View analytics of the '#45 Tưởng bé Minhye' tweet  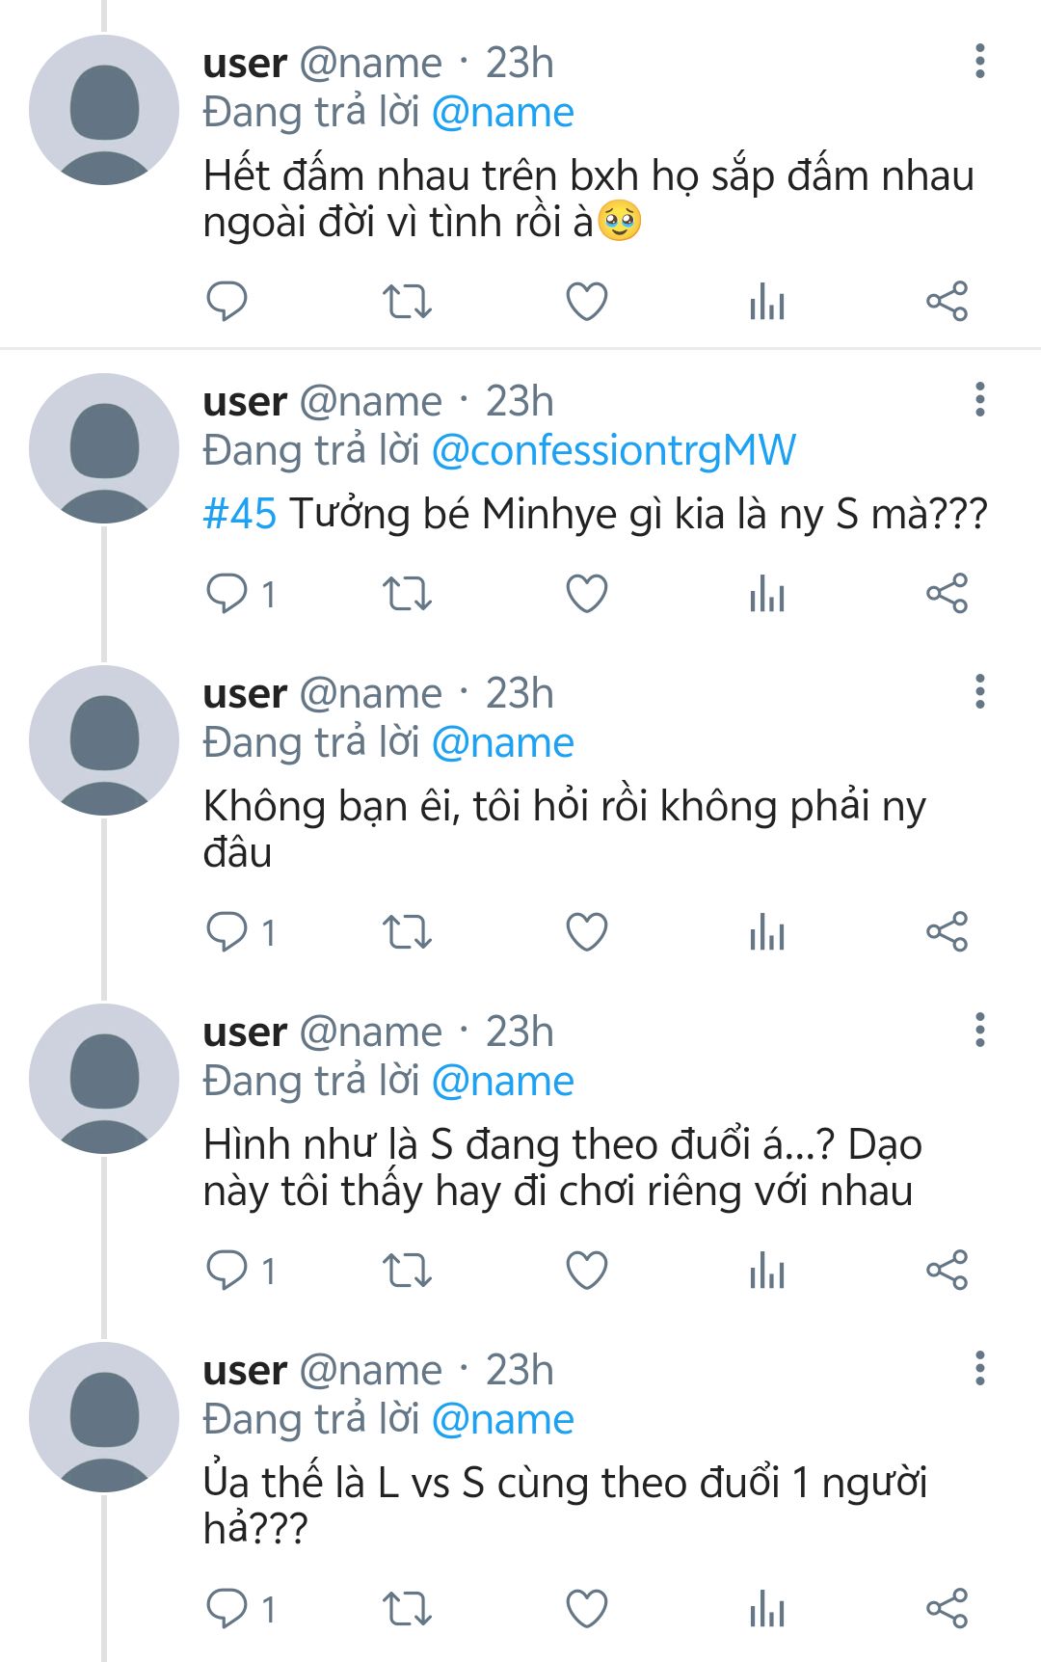767,594
